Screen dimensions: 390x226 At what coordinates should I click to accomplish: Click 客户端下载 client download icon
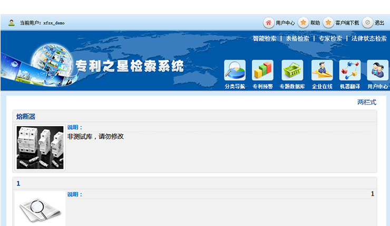point(328,23)
